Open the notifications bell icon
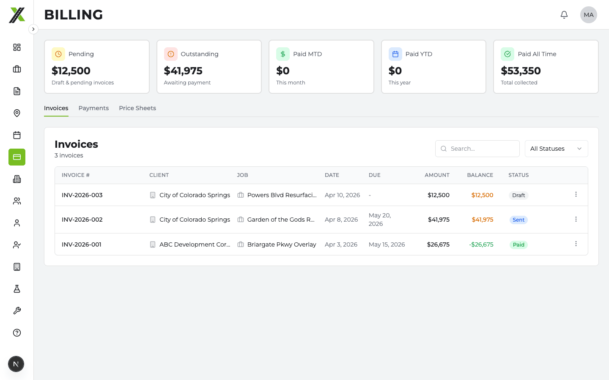The height and width of the screenshot is (380, 609). click(564, 15)
